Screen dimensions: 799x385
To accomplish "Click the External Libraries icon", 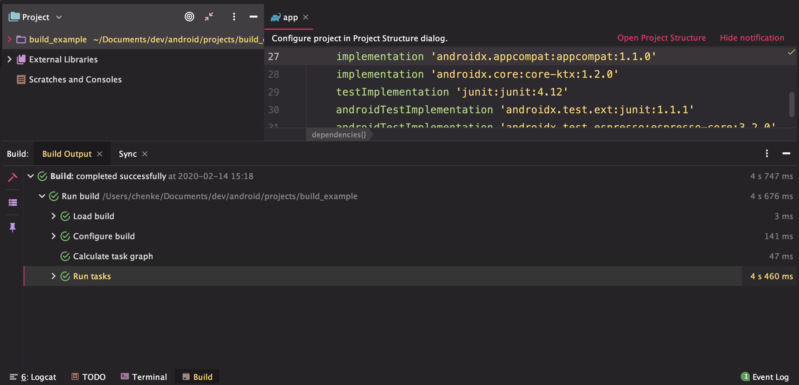I will pos(21,59).
